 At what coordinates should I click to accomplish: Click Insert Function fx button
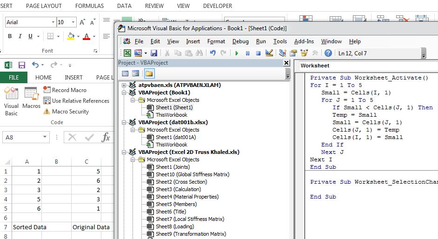[106, 137]
